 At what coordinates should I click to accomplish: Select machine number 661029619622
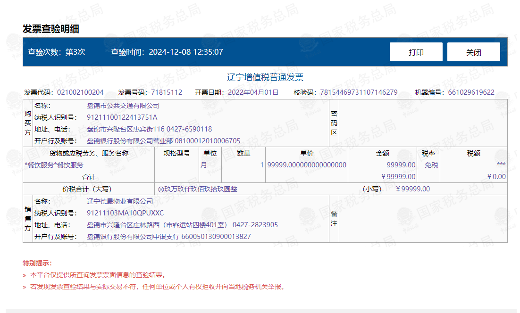[471, 92]
